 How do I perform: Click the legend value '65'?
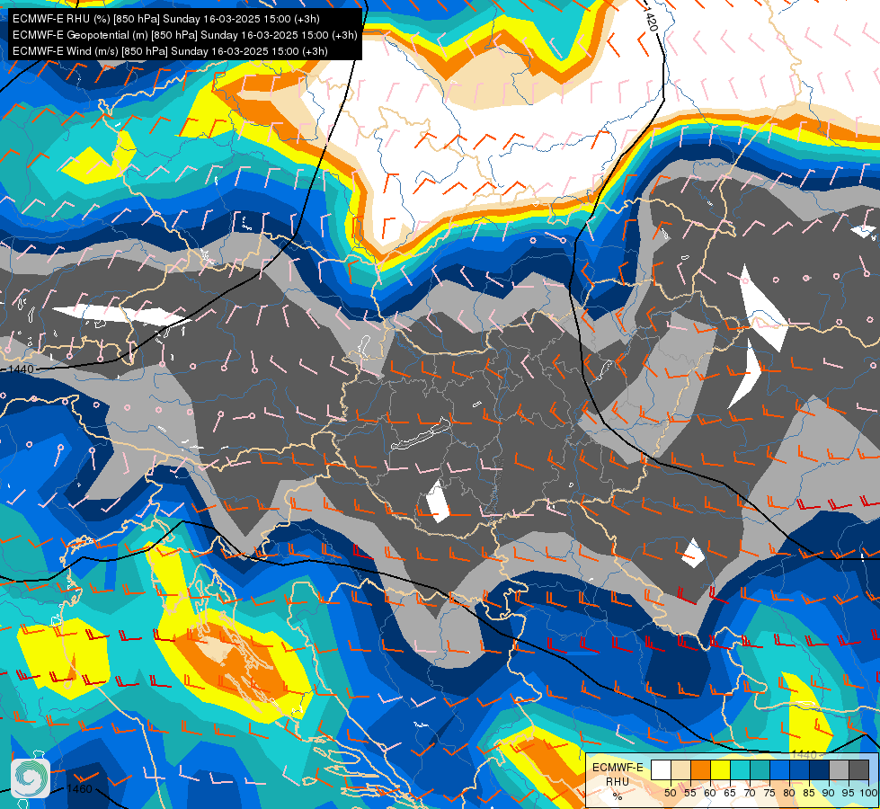click(x=730, y=793)
